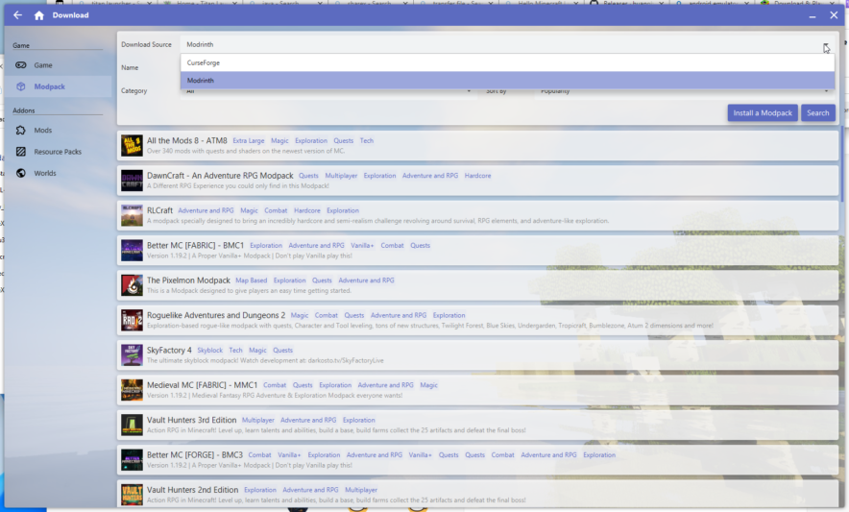
Task: Open All the Mods 8 modpack thumbnail
Action: (x=132, y=145)
